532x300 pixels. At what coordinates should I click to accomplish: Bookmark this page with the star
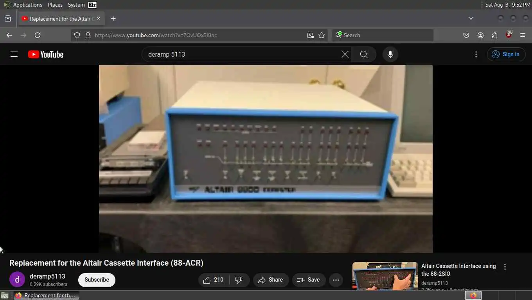point(322,35)
